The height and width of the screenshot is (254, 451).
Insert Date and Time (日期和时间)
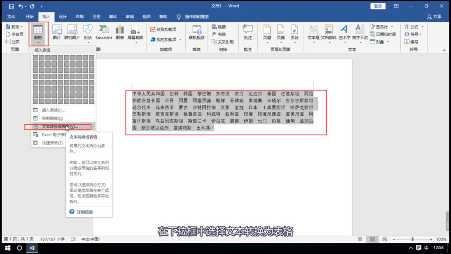pos(383,34)
